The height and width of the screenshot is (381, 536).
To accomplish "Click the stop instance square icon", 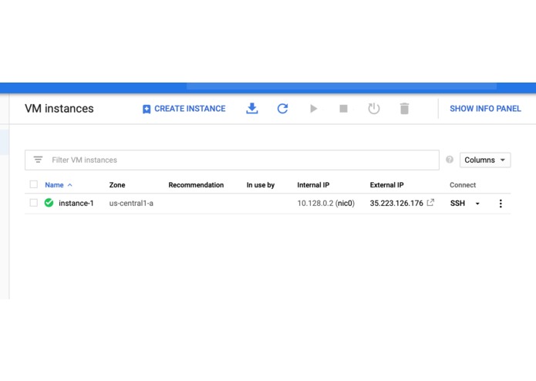I will [x=343, y=109].
